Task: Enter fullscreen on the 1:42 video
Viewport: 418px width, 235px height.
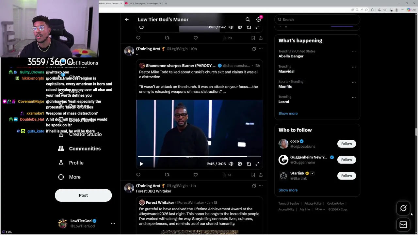Action: [x=257, y=27]
